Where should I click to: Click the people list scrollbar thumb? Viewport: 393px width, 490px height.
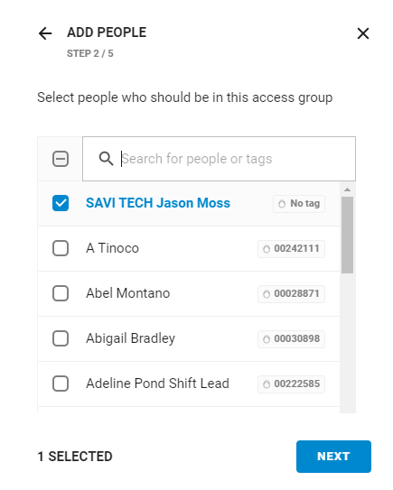coord(347,235)
